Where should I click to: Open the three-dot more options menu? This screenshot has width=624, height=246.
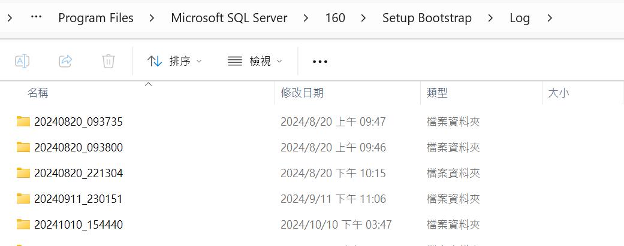pyautogui.click(x=320, y=61)
